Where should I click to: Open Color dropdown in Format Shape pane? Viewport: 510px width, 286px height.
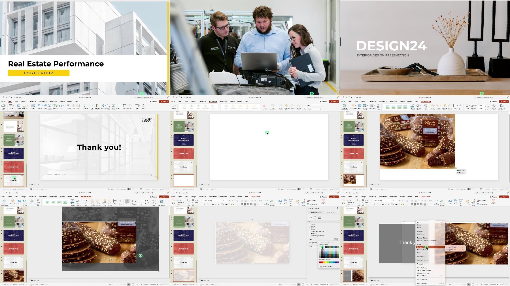(336, 240)
